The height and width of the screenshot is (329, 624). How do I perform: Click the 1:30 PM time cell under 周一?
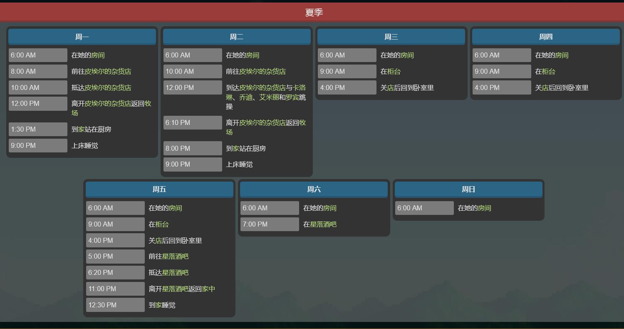38,129
